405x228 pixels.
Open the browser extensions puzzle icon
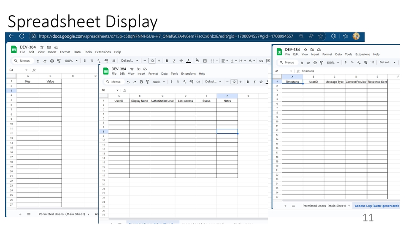[x=333, y=36]
